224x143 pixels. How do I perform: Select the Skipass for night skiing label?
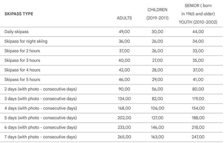26,41
